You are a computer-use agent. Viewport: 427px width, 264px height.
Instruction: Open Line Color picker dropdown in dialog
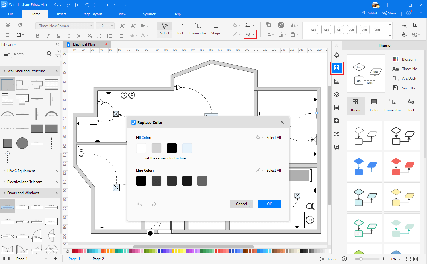point(259,170)
